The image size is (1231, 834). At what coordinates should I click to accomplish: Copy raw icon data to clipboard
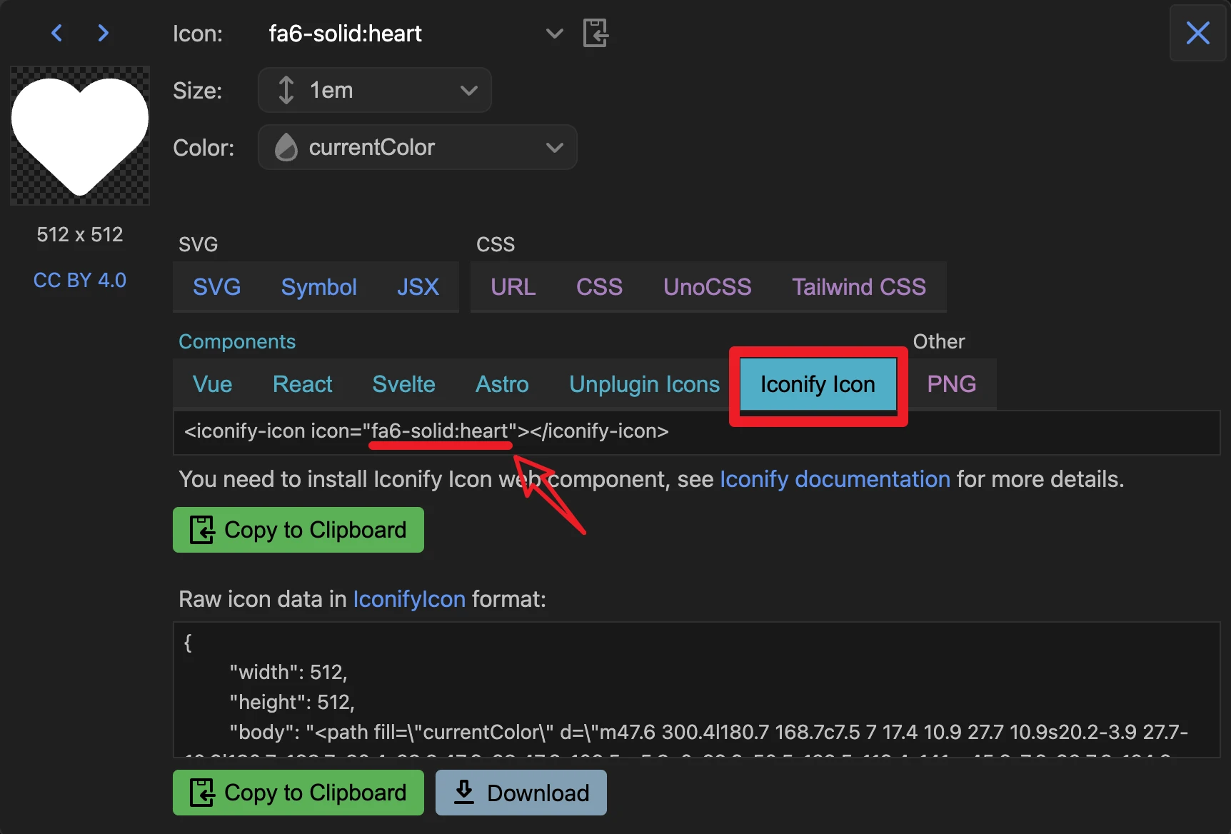298,793
